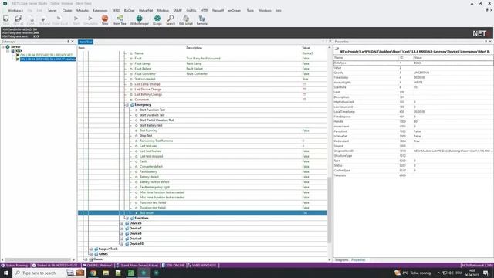The height and width of the screenshot is (278, 494).
Task: Open the Workspace menu
Action: [15, 10]
